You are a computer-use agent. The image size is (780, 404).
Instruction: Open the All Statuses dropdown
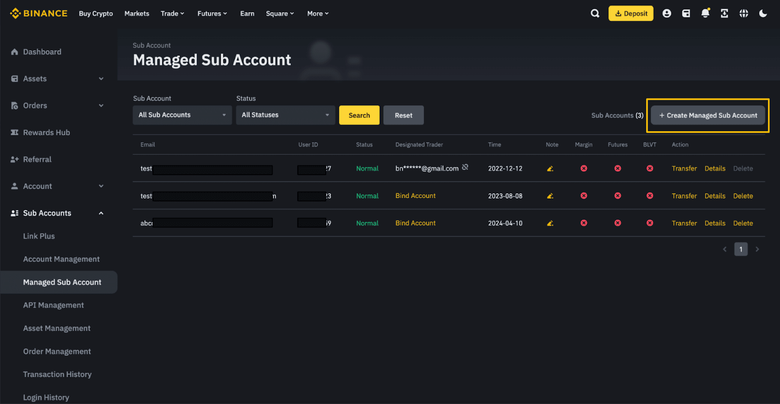(x=285, y=115)
